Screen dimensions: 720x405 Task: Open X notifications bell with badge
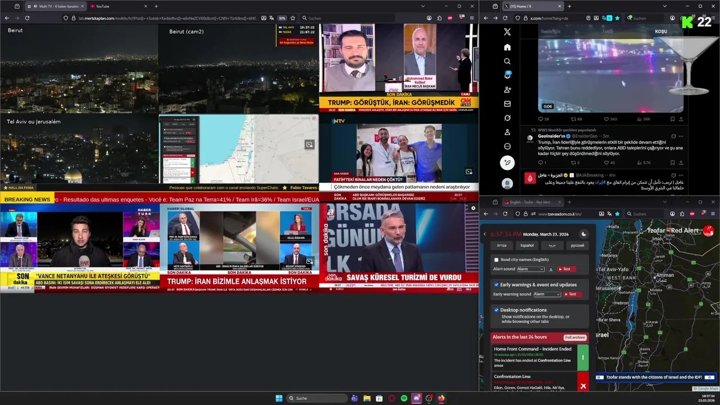point(507,75)
